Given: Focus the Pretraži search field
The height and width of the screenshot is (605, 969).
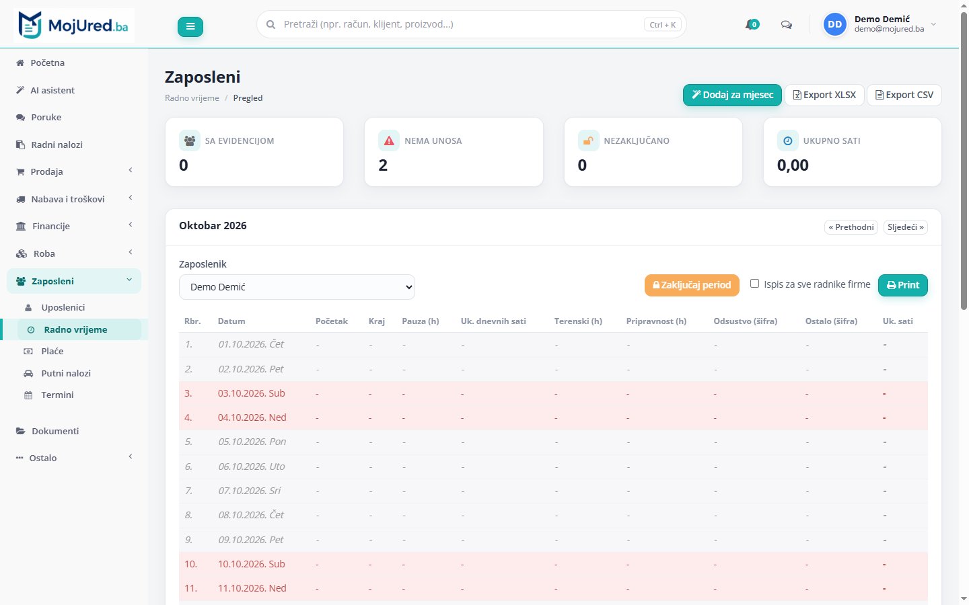Looking at the screenshot, I should click(x=471, y=24).
